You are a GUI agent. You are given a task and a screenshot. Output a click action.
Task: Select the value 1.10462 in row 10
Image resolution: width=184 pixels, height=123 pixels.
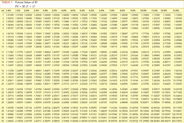click(x=10, y=47)
